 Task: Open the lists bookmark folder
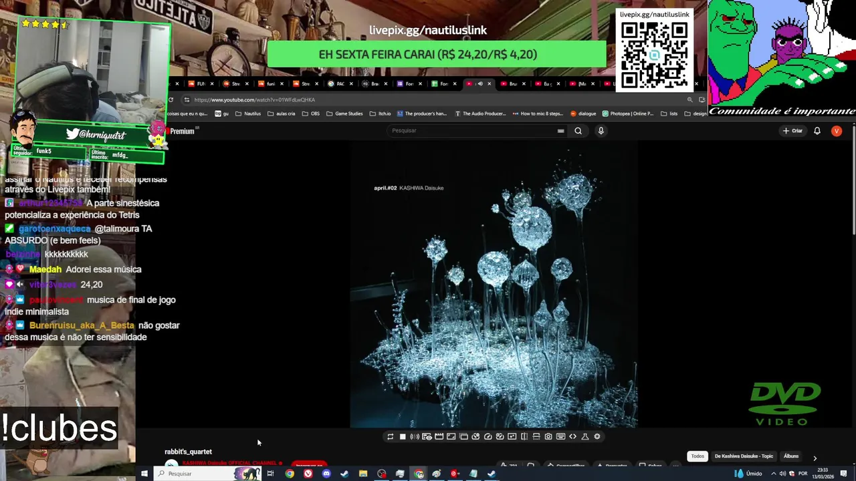[x=669, y=114]
